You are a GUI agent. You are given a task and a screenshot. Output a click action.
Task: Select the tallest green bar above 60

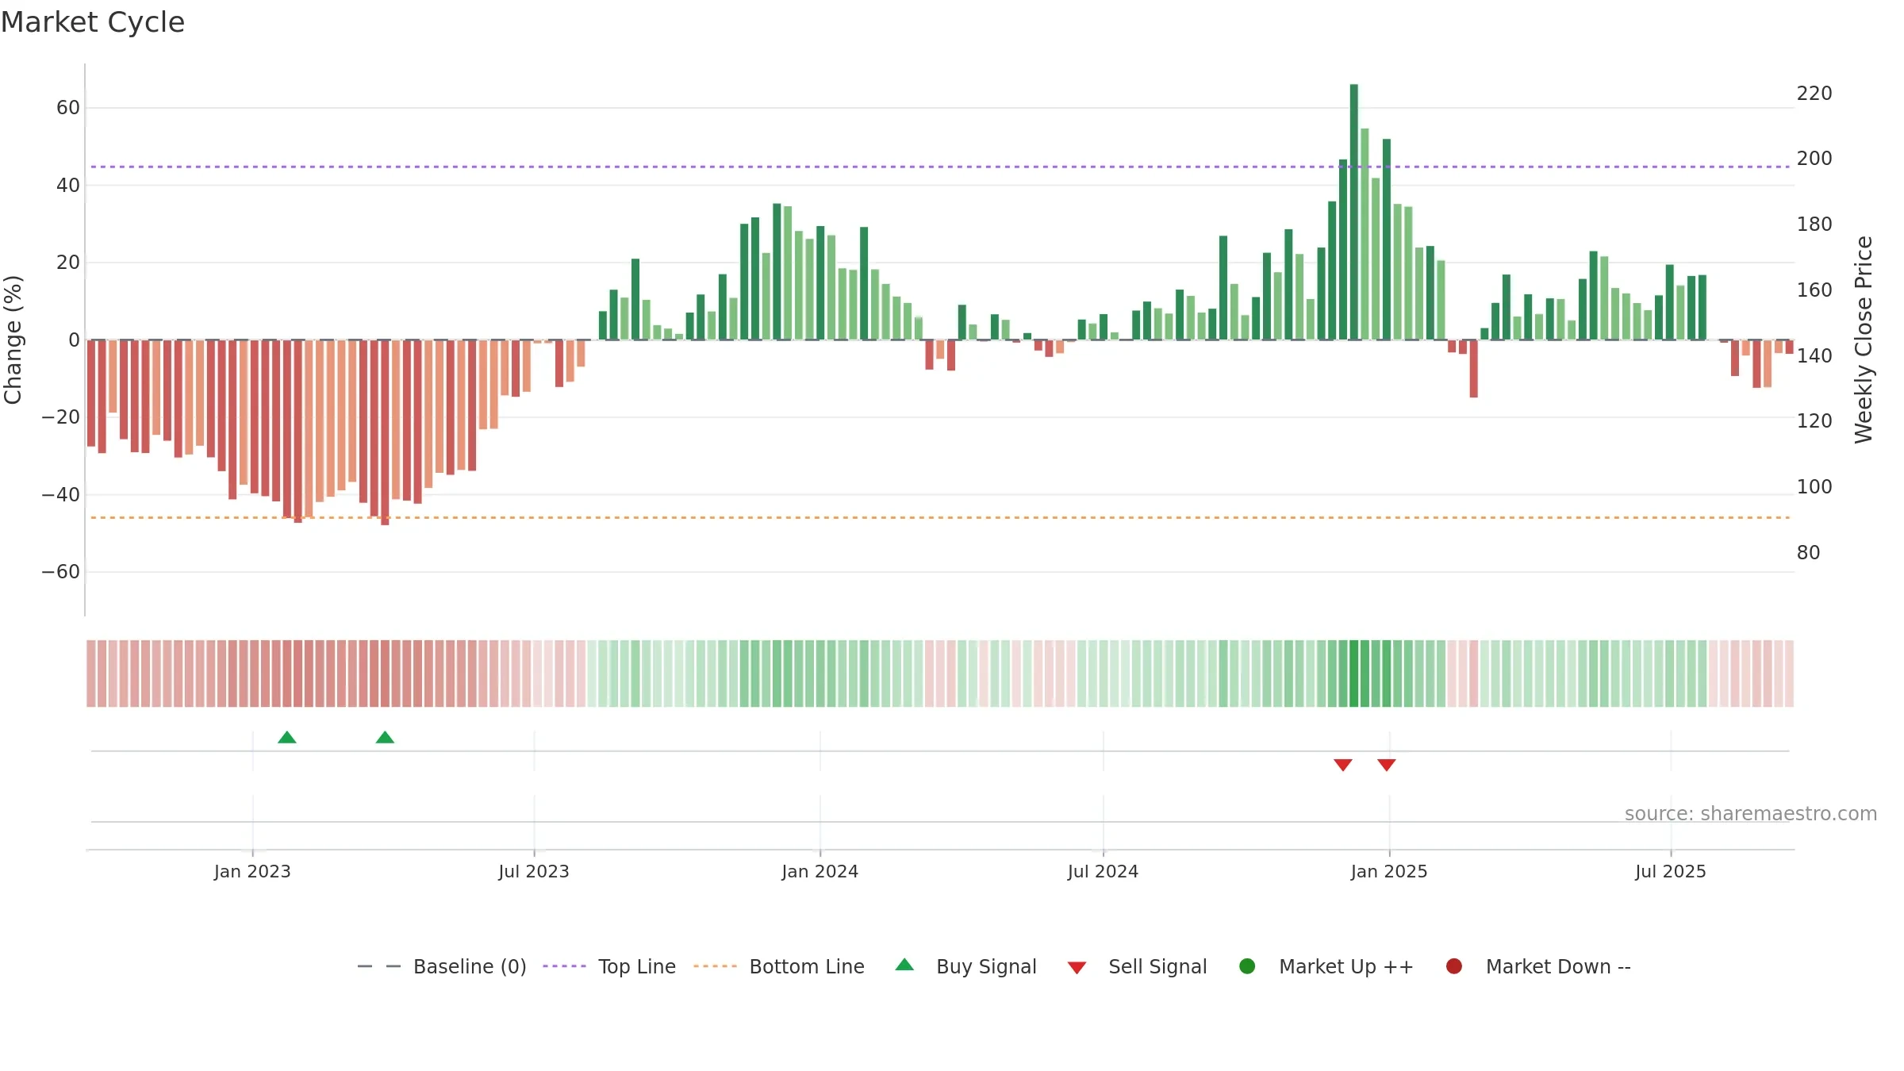click(1354, 212)
